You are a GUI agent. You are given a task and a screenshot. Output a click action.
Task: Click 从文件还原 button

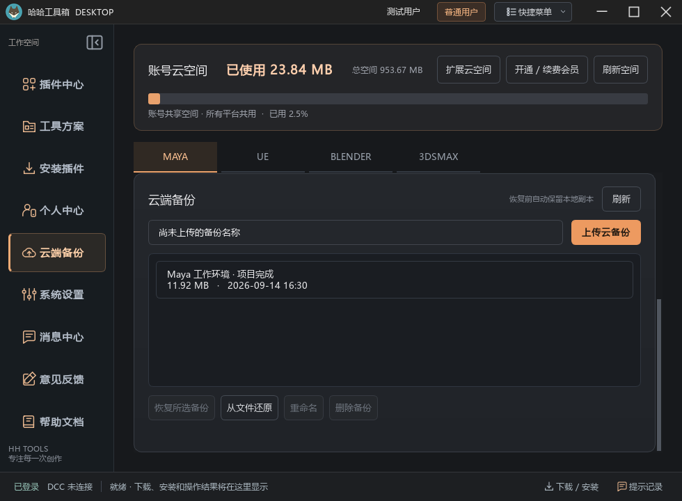[x=249, y=408]
